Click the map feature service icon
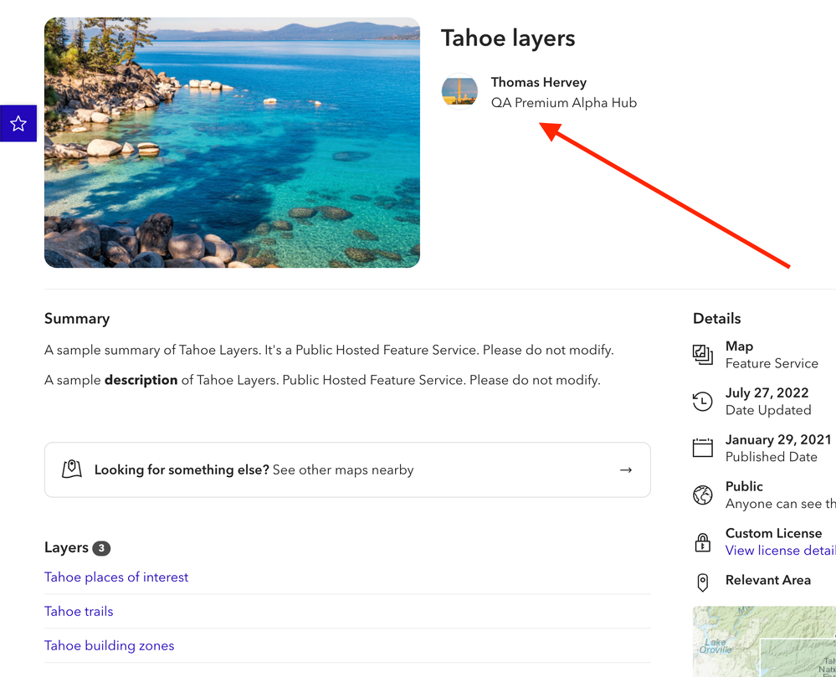The height and width of the screenshot is (677, 836). 703,355
